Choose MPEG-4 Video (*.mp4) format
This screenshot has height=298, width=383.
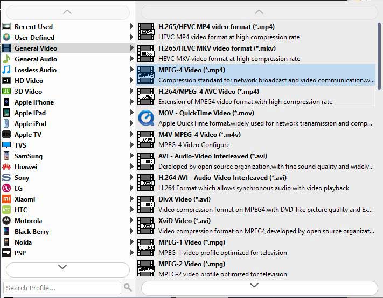256,75
